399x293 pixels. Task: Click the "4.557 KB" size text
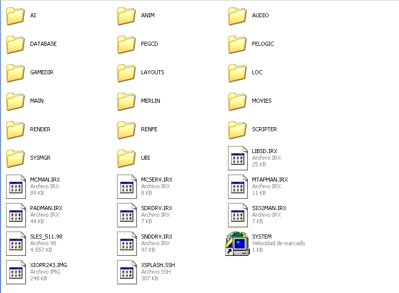[x=41, y=250]
